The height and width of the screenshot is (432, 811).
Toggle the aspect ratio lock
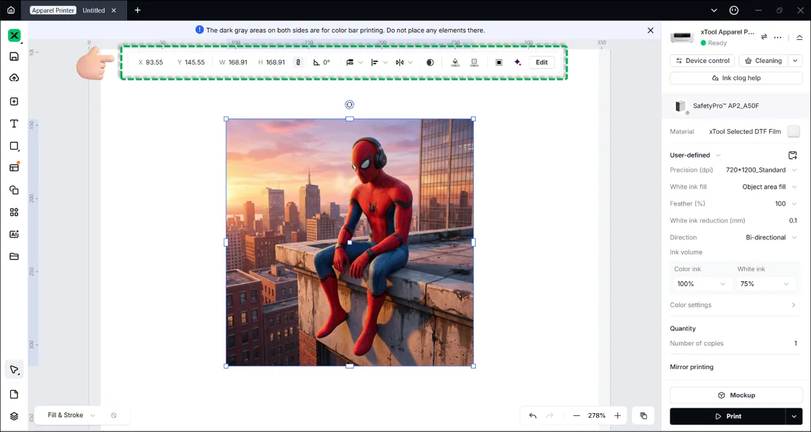point(298,62)
